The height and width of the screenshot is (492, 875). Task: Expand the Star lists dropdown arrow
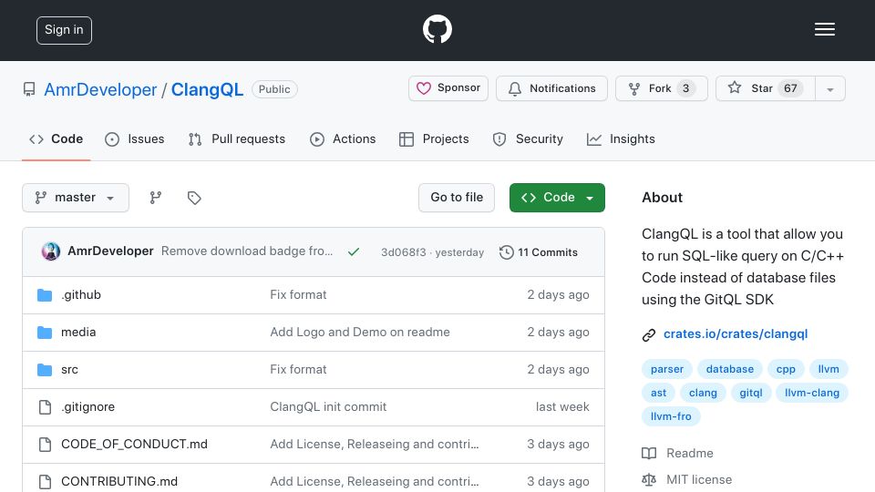(x=830, y=89)
